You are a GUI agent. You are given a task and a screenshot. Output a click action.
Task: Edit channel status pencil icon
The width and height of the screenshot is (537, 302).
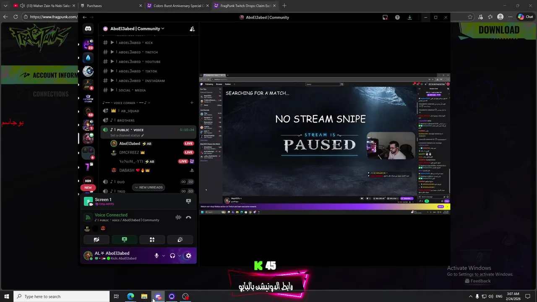click(143, 135)
